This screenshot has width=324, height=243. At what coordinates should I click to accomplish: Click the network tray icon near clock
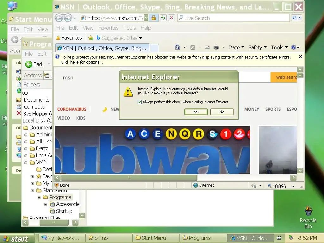coord(291,238)
